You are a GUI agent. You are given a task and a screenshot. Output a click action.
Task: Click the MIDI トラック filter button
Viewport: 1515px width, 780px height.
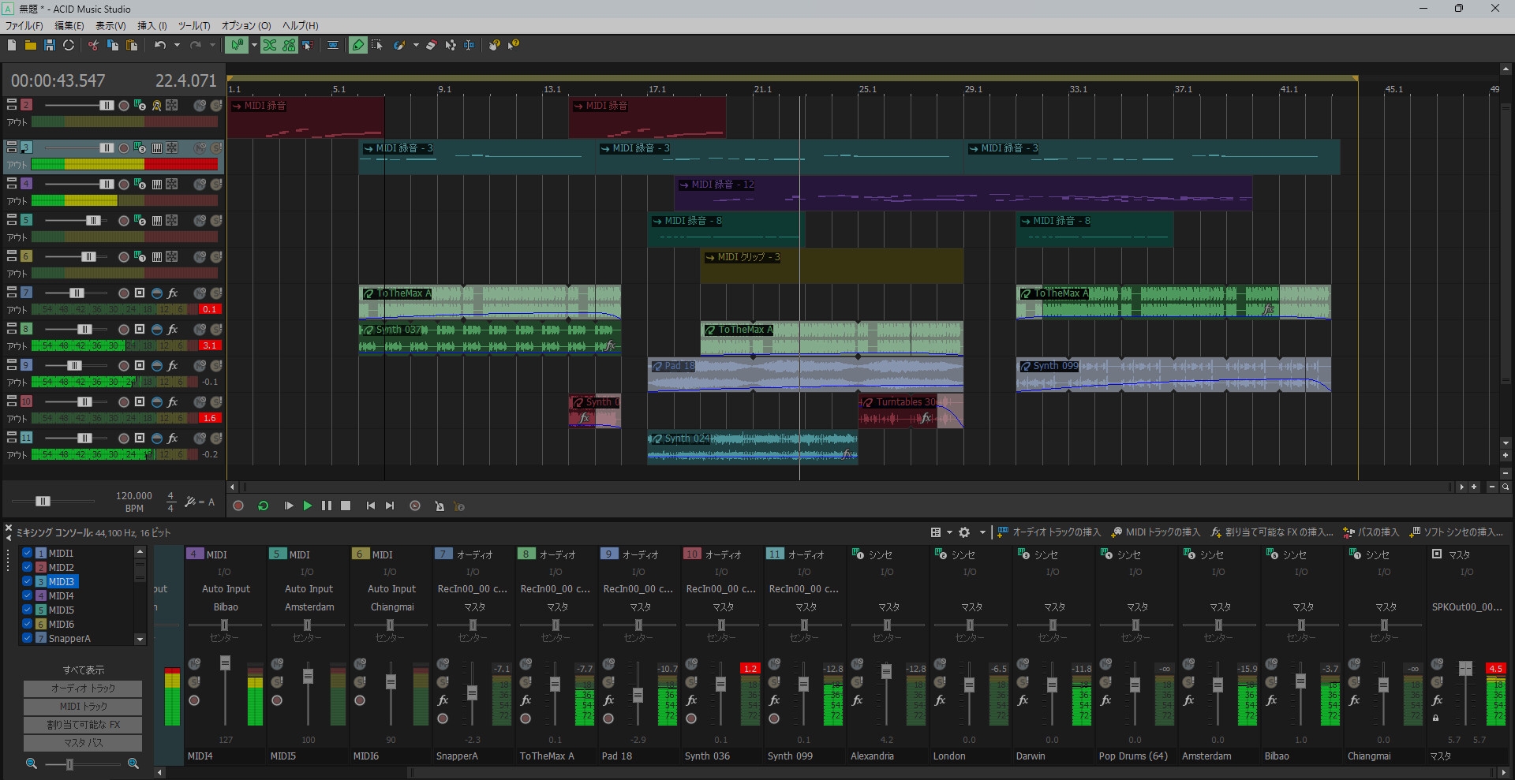tap(83, 707)
